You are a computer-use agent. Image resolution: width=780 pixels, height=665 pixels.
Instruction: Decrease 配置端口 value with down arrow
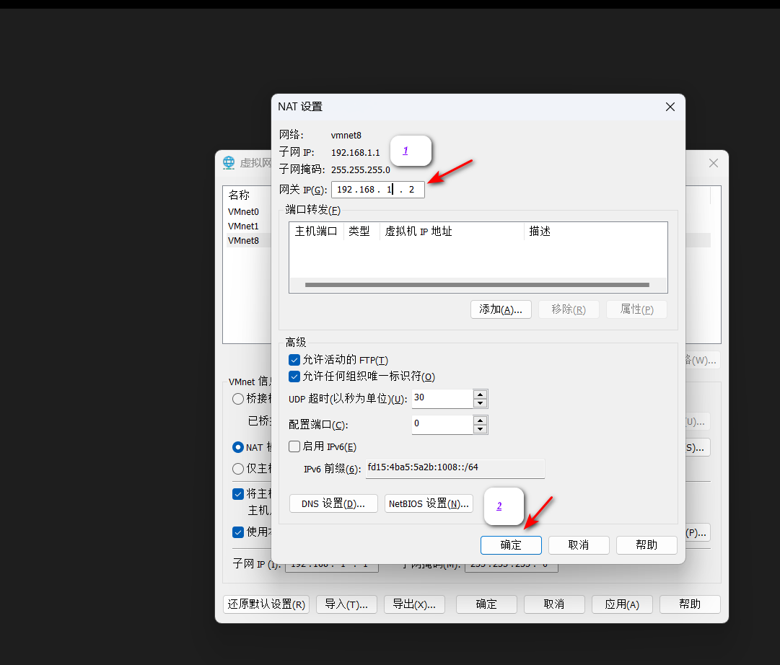tap(480, 429)
